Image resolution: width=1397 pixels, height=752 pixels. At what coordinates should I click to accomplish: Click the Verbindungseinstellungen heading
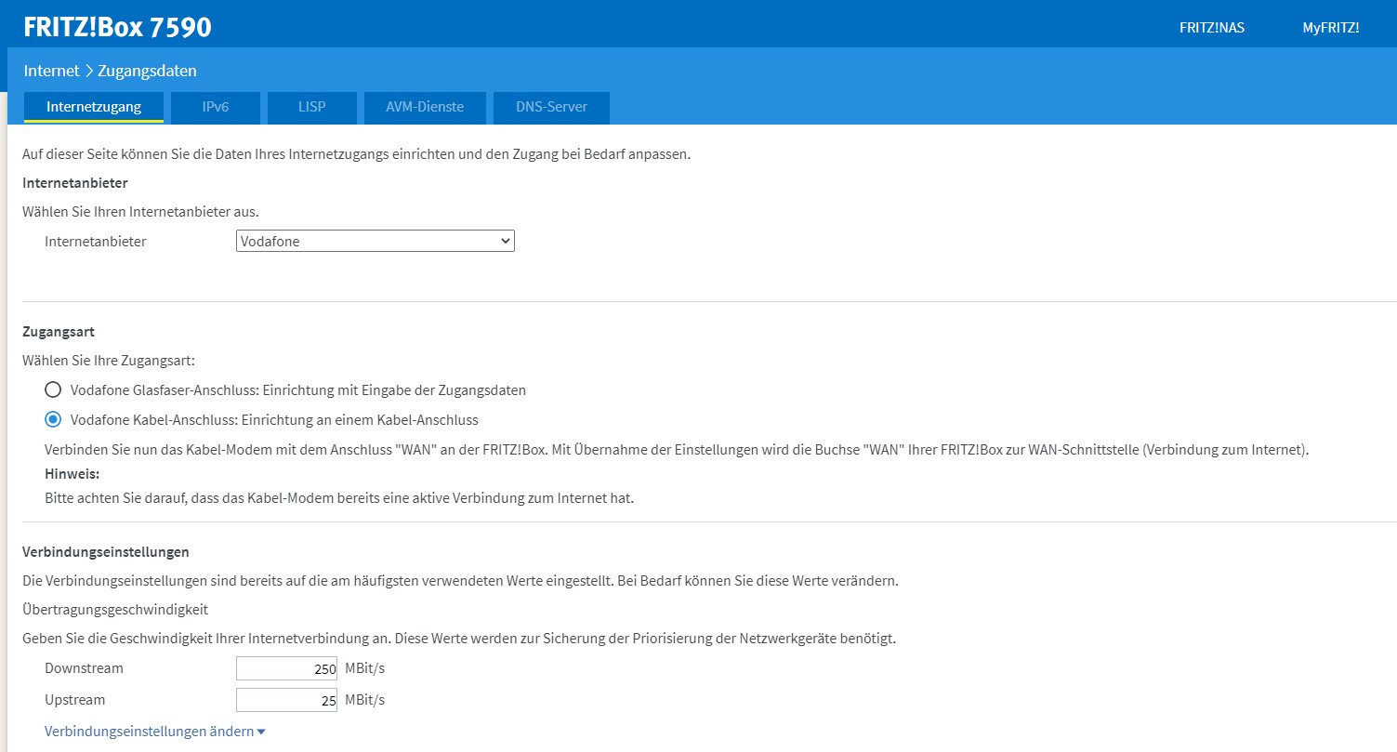(x=106, y=552)
